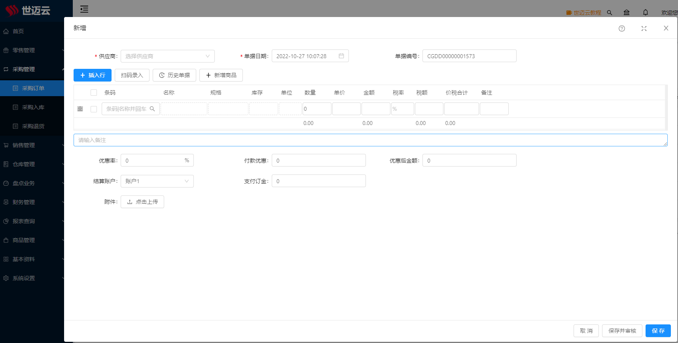Toggle the first row checkbox

(x=94, y=109)
